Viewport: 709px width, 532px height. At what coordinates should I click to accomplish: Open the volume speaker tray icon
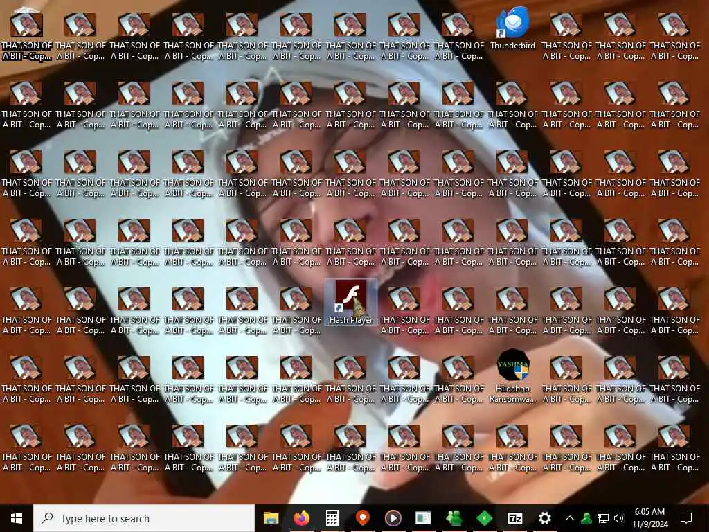(x=618, y=518)
